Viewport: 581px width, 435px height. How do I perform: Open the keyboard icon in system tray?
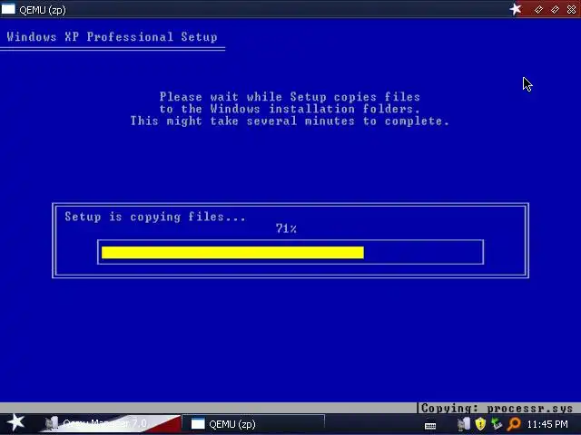pos(430,426)
